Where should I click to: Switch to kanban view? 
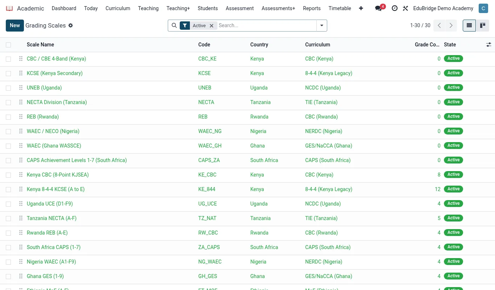click(483, 25)
